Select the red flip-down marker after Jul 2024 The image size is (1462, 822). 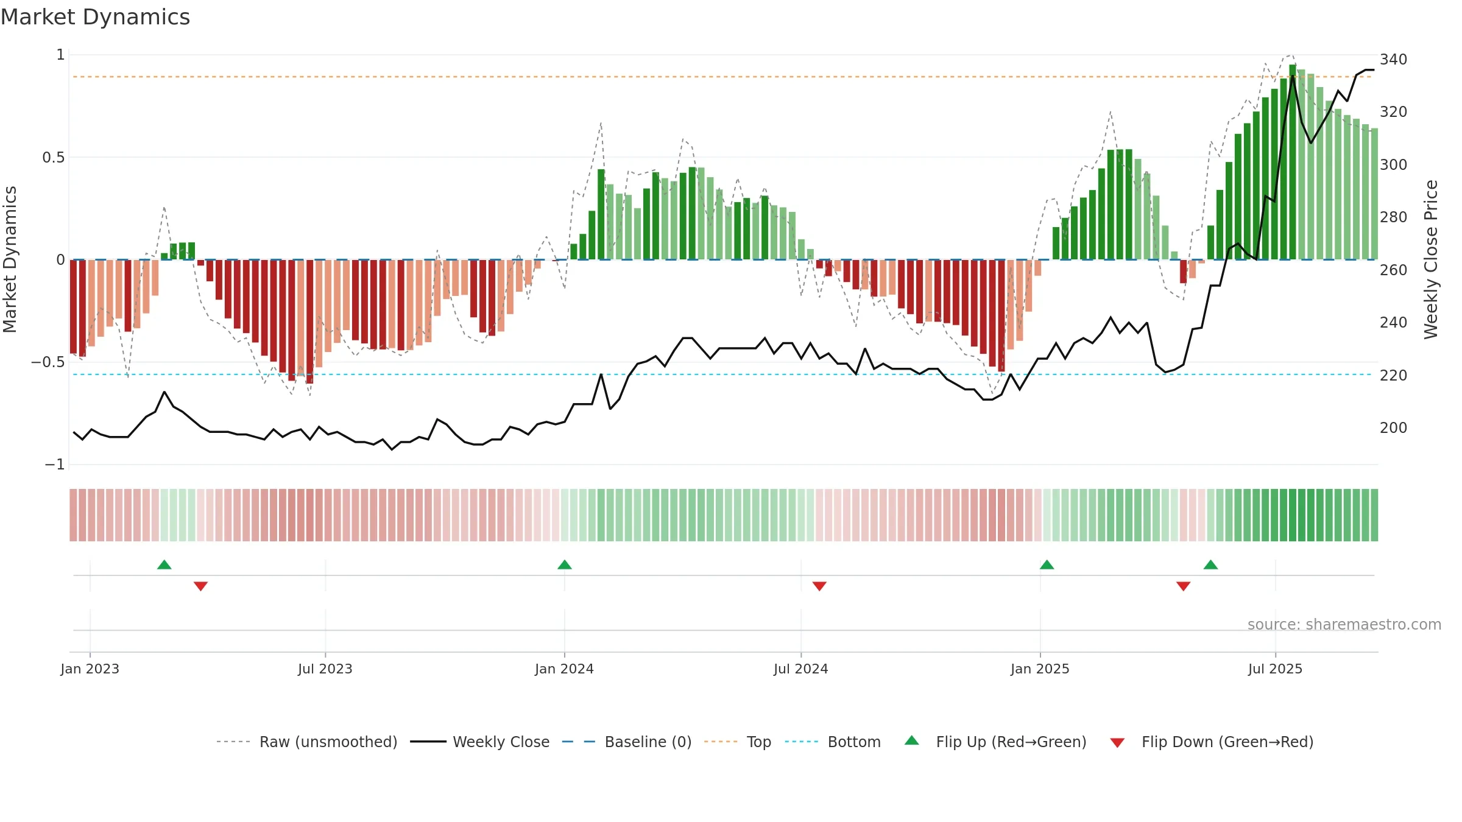[819, 586]
